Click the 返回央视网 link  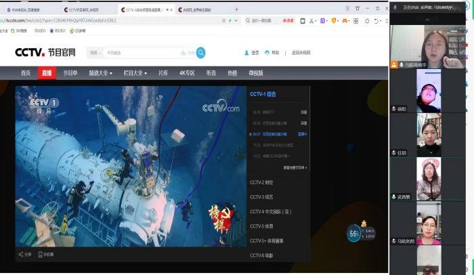301,53
